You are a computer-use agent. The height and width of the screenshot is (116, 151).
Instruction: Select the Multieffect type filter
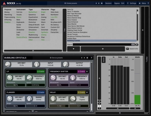33,12
